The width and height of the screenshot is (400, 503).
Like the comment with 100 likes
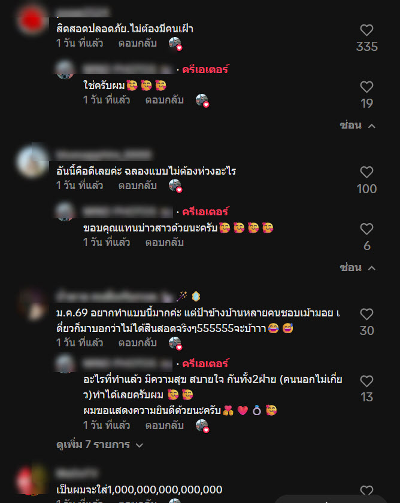(x=366, y=172)
